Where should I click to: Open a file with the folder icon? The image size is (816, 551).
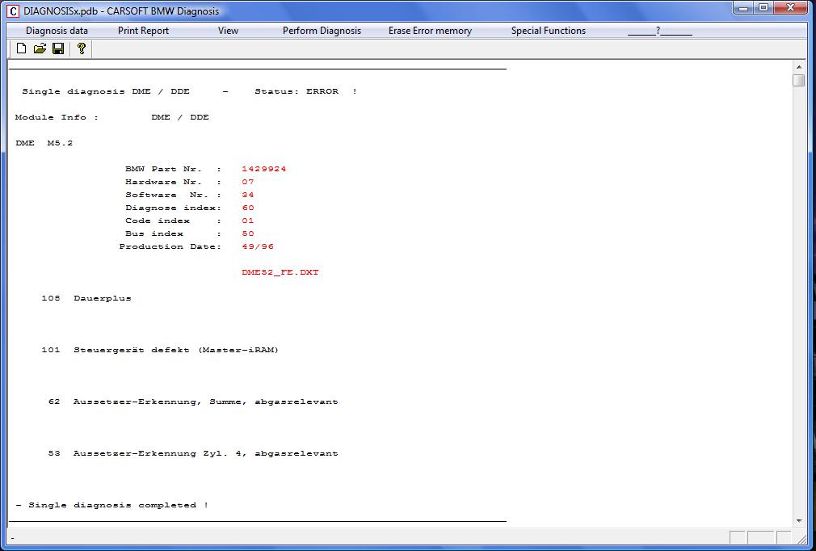[x=40, y=49]
